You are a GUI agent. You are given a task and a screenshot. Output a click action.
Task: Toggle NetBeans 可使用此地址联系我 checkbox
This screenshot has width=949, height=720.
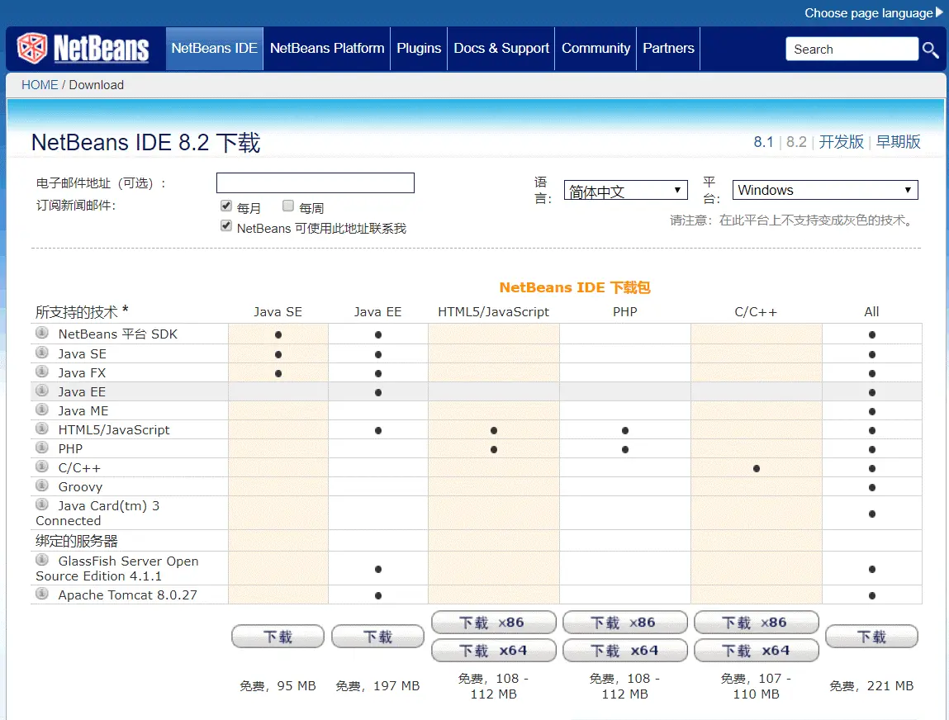(226, 225)
